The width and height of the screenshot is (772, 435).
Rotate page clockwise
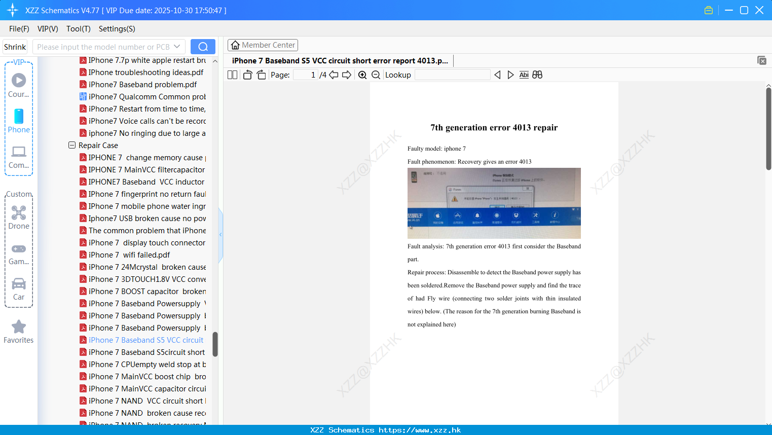click(261, 75)
